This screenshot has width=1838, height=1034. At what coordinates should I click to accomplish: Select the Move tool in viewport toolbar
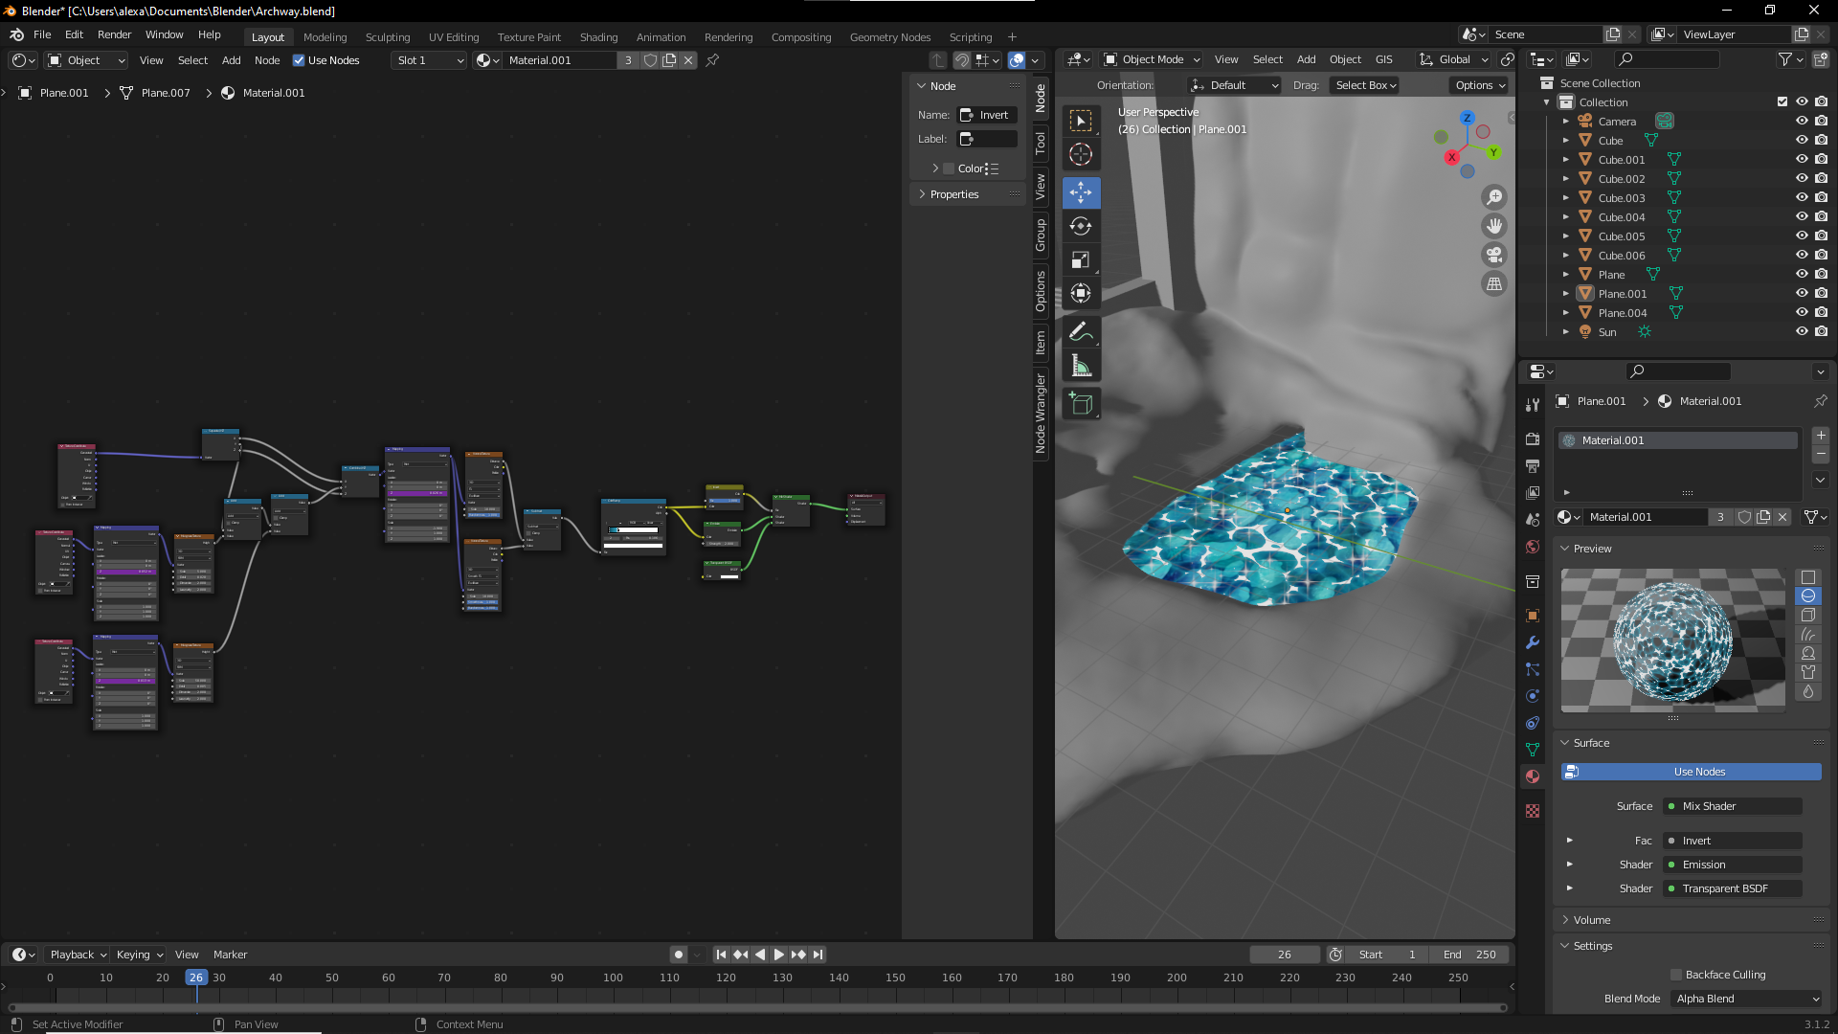1081,192
